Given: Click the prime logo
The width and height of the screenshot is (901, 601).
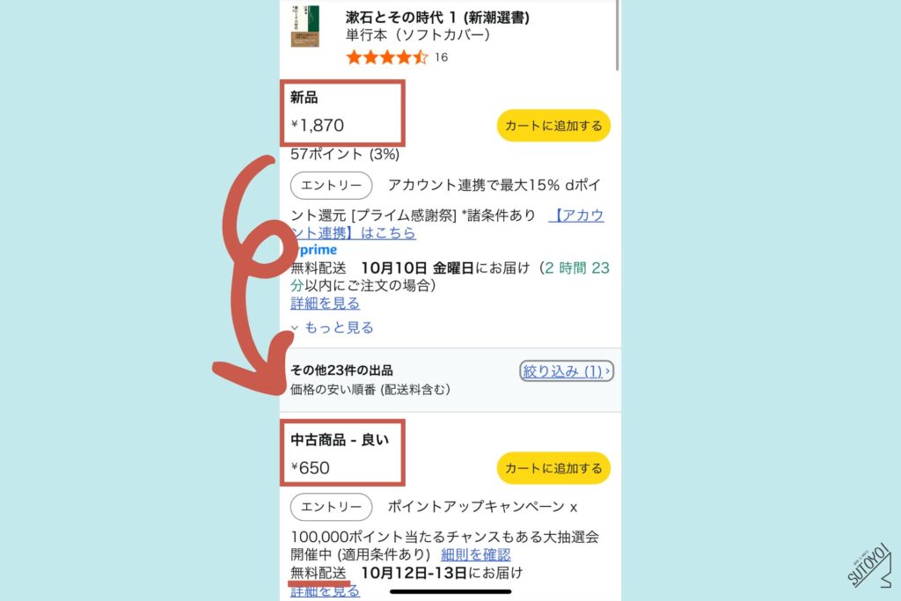Looking at the screenshot, I should (316, 249).
